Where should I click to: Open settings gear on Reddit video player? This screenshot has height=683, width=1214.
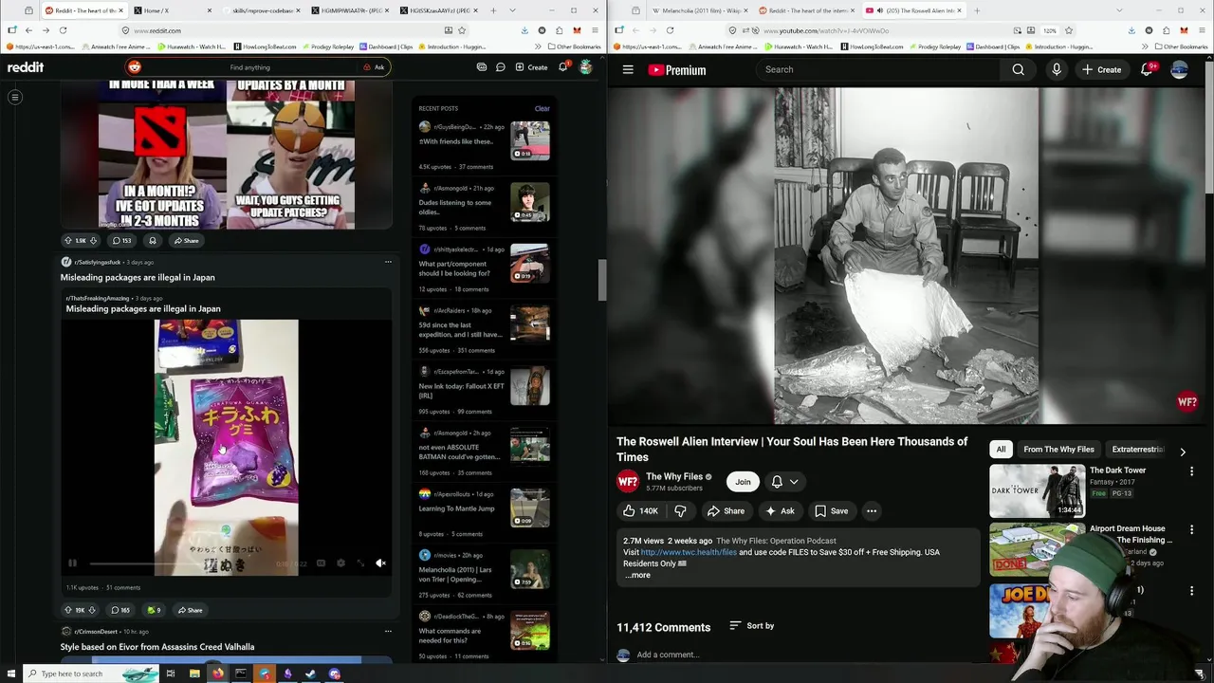click(x=340, y=563)
